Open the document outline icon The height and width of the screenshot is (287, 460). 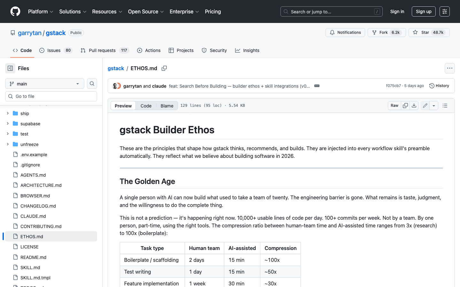point(445,106)
